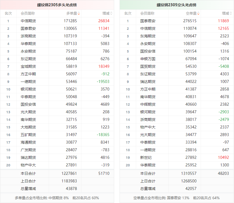Select 海通期货 in the long ranking
This screenshot has height=203, width=234.
click(x=28, y=142)
